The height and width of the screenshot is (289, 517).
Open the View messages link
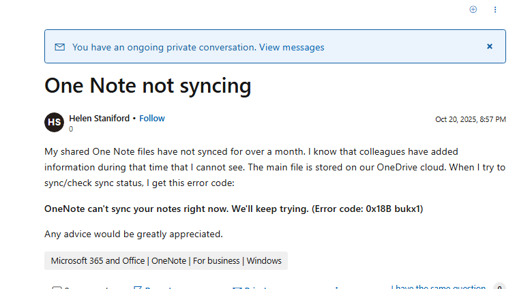pos(291,47)
